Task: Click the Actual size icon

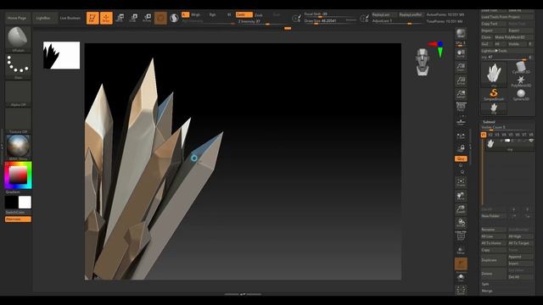Action: [461, 80]
